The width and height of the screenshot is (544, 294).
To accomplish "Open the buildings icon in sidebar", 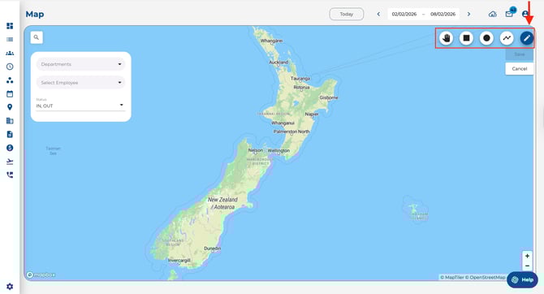I will 10,121.
